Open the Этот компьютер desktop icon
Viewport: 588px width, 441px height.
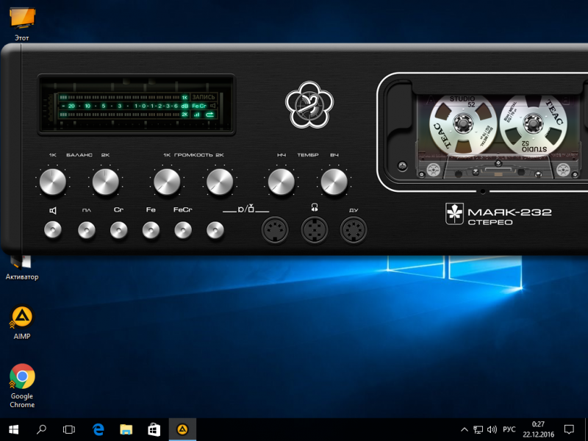pyautogui.click(x=22, y=23)
